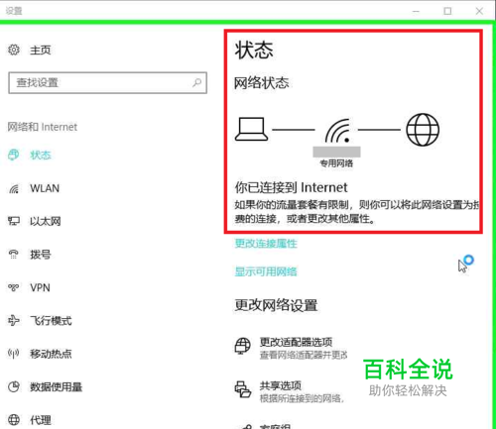Open VPN settings page
The image size is (496, 429).
coord(40,287)
